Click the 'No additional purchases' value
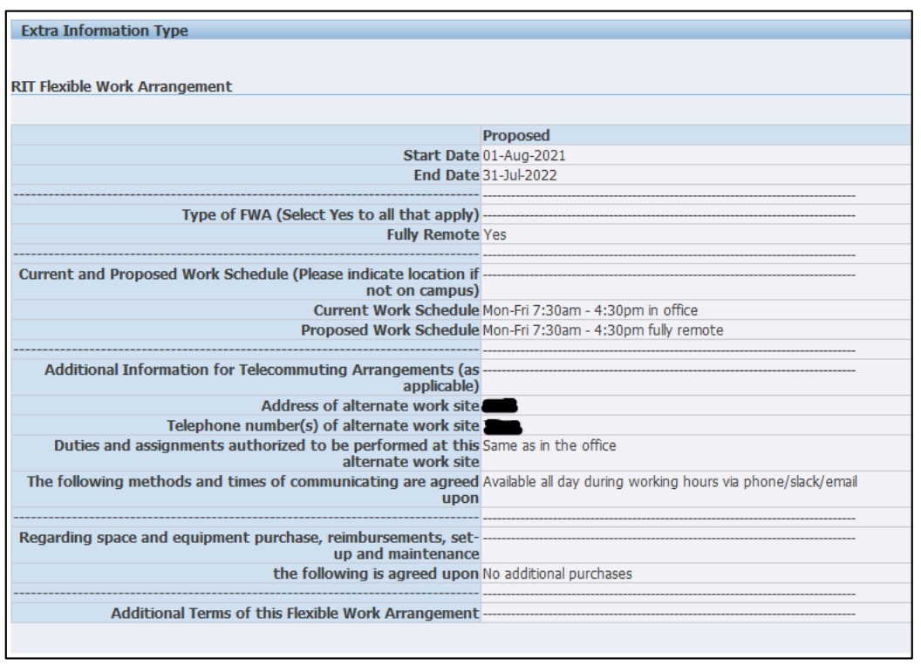The height and width of the screenshot is (665, 921). click(556, 573)
